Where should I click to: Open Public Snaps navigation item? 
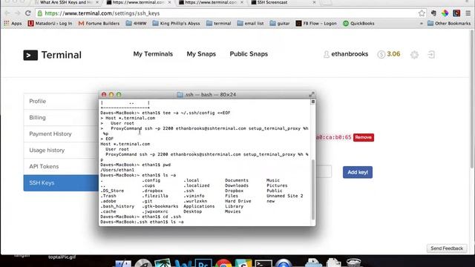click(249, 54)
